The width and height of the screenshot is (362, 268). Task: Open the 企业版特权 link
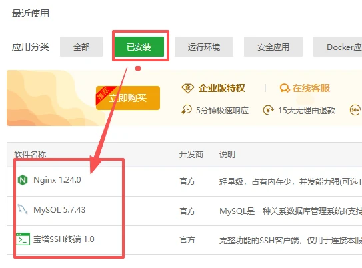(221, 88)
